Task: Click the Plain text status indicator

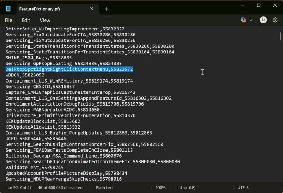Action: tap(104, 188)
